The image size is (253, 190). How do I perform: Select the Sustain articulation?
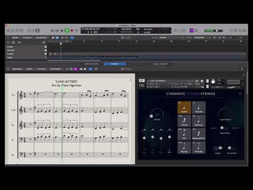[184, 107]
